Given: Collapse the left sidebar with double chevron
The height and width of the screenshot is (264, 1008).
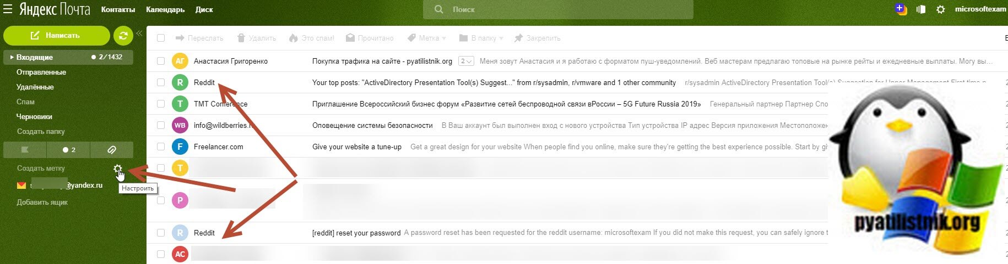Looking at the screenshot, I should tap(139, 33).
